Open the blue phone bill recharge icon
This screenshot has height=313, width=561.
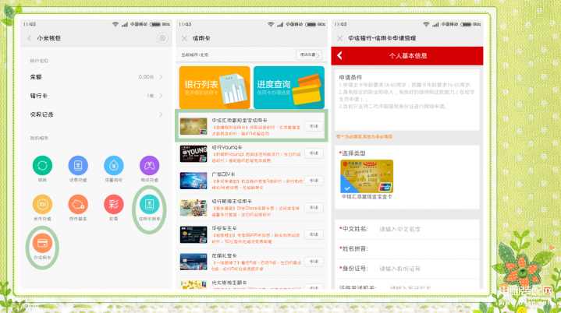(78, 166)
